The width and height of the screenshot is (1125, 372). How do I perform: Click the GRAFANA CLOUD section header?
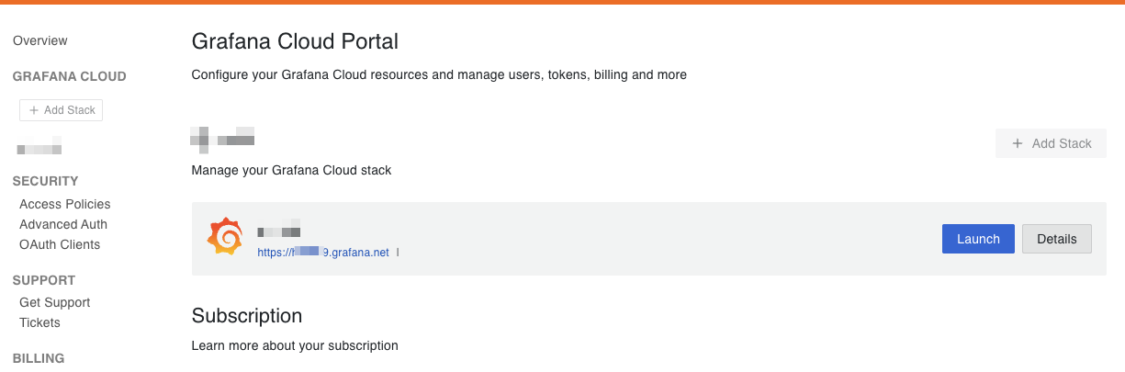pyautogui.click(x=70, y=76)
